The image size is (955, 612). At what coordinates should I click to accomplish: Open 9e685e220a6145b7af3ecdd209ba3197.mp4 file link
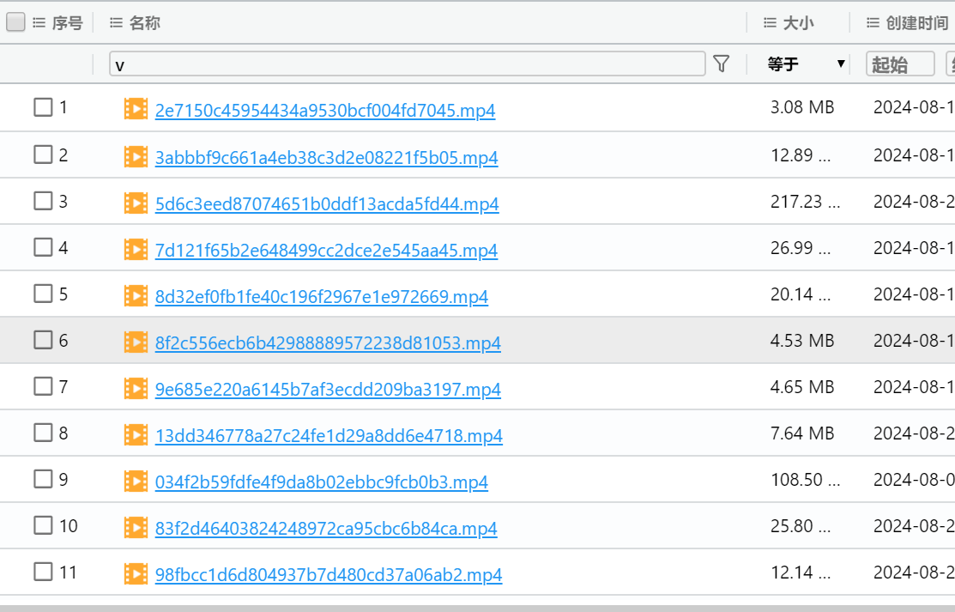328,389
